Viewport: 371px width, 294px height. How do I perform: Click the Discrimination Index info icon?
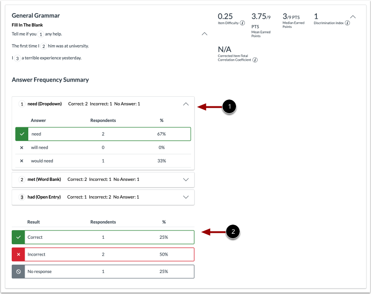pyautogui.click(x=347, y=23)
